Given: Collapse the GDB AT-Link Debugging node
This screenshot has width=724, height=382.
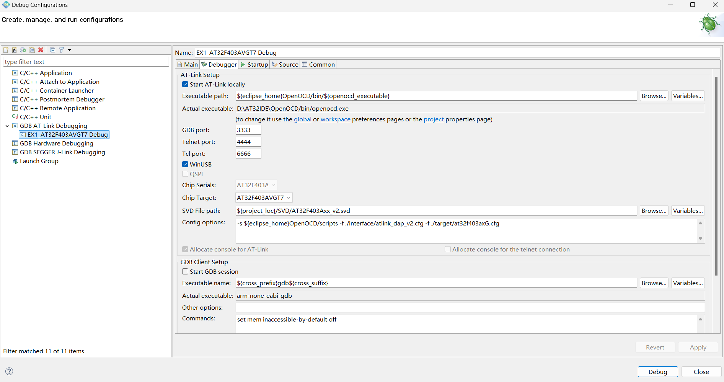Looking at the screenshot, I should pyautogui.click(x=7, y=126).
